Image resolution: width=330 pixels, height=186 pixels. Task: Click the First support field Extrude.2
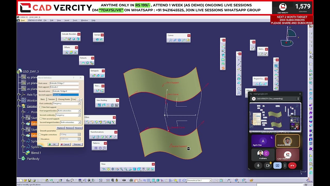pos(64,87)
